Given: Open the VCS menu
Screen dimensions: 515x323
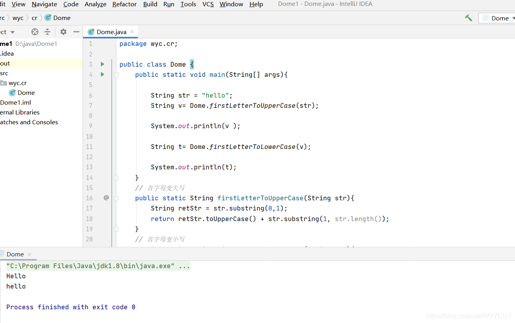Looking at the screenshot, I should [x=208, y=4].
